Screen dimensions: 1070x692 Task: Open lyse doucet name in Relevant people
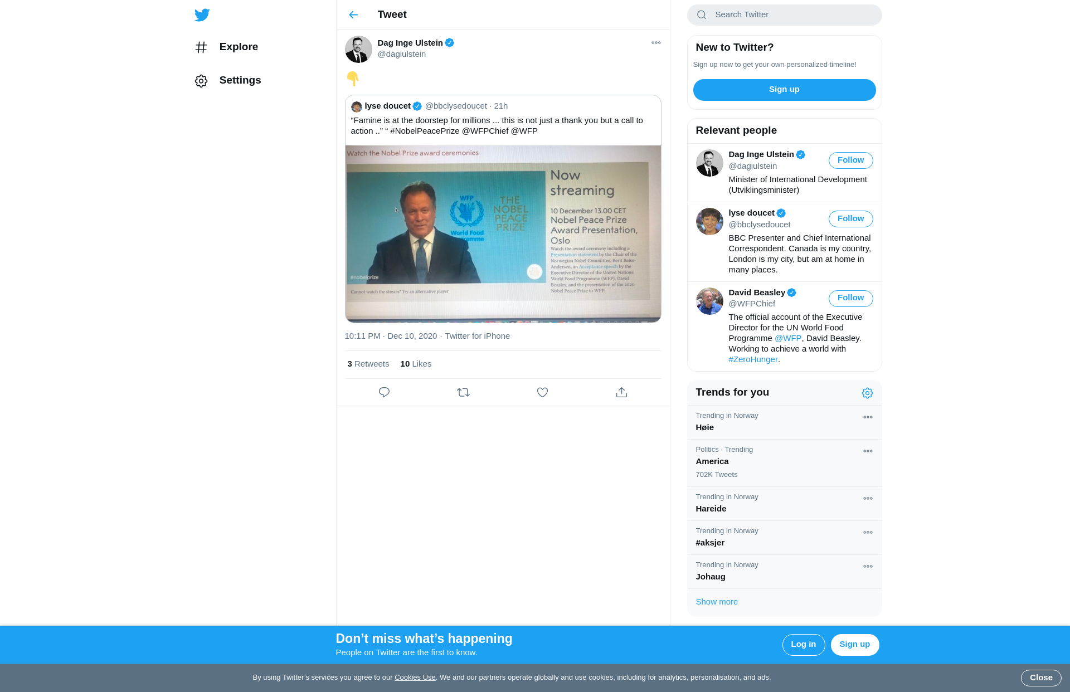[x=751, y=213]
